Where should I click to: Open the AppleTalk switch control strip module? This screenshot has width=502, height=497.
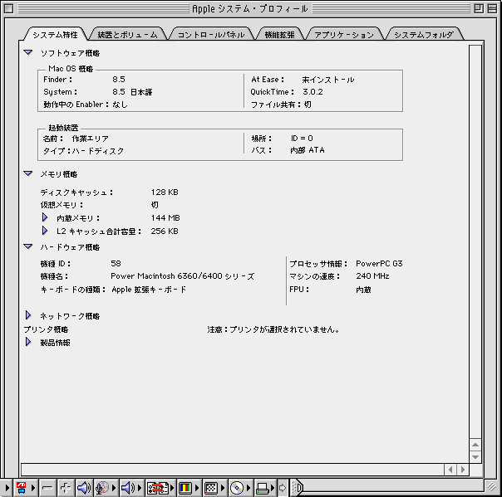pyautogui.click(x=25, y=488)
